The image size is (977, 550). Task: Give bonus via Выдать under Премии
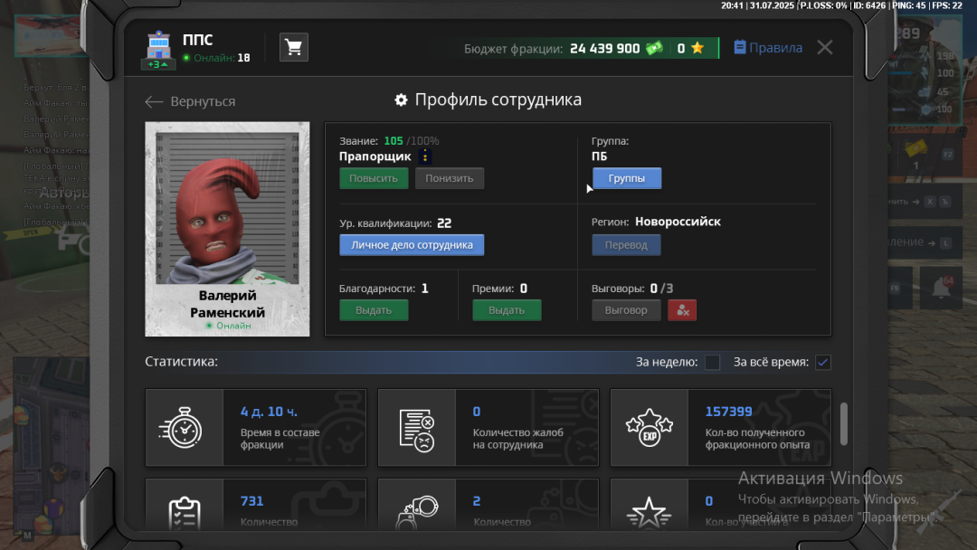(x=507, y=310)
